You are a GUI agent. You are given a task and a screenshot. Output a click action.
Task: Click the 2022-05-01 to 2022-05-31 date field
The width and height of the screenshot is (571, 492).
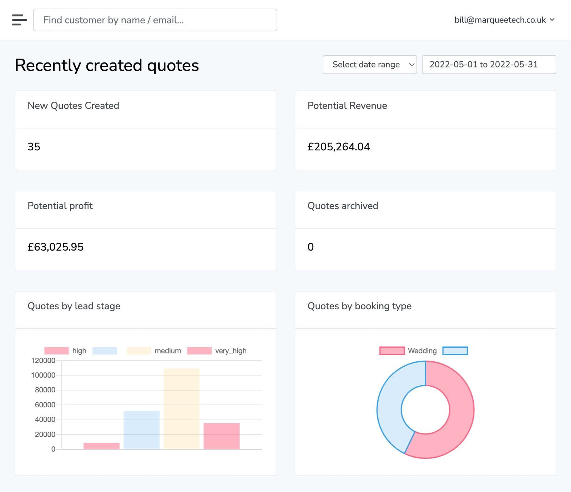[x=489, y=65]
